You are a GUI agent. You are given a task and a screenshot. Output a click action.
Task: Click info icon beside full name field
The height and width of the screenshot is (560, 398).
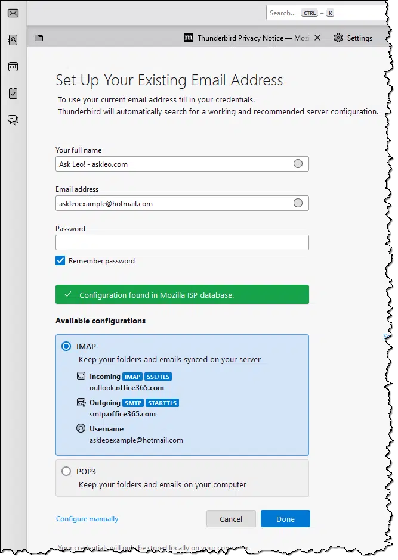click(x=298, y=164)
